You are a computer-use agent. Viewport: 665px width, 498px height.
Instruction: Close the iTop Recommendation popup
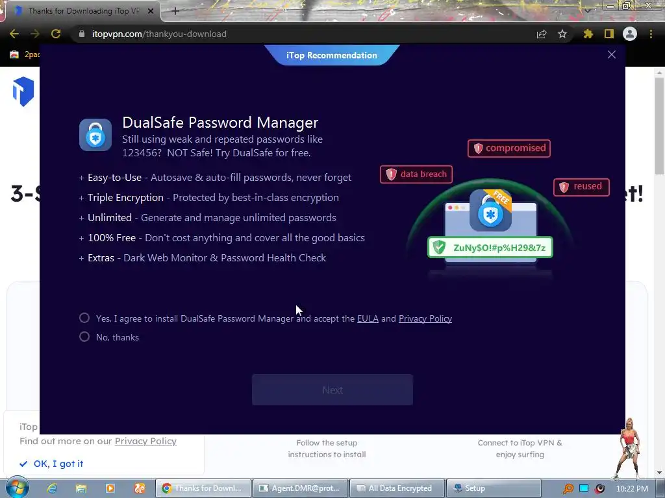pos(611,54)
